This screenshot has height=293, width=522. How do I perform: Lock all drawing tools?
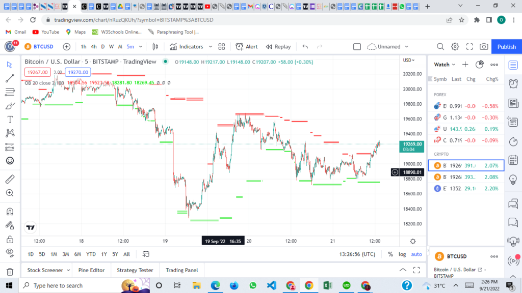click(x=10, y=239)
